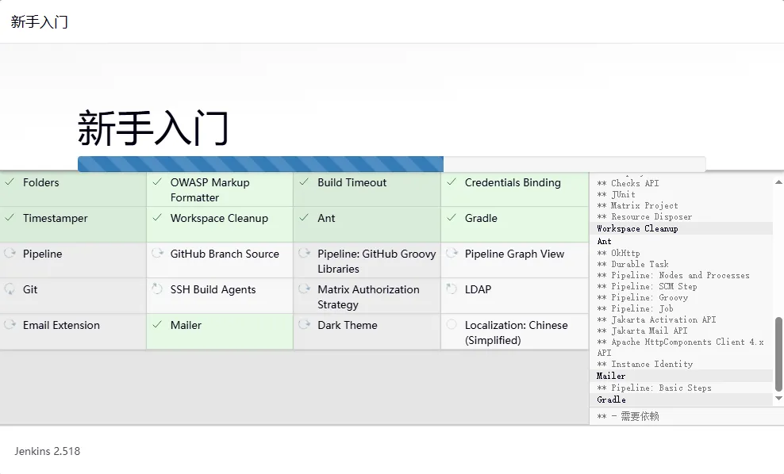Image resolution: width=784 pixels, height=474 pixels.
Task: Click ** Jakarta Mail API log line
Action: [x=643, y=331]
